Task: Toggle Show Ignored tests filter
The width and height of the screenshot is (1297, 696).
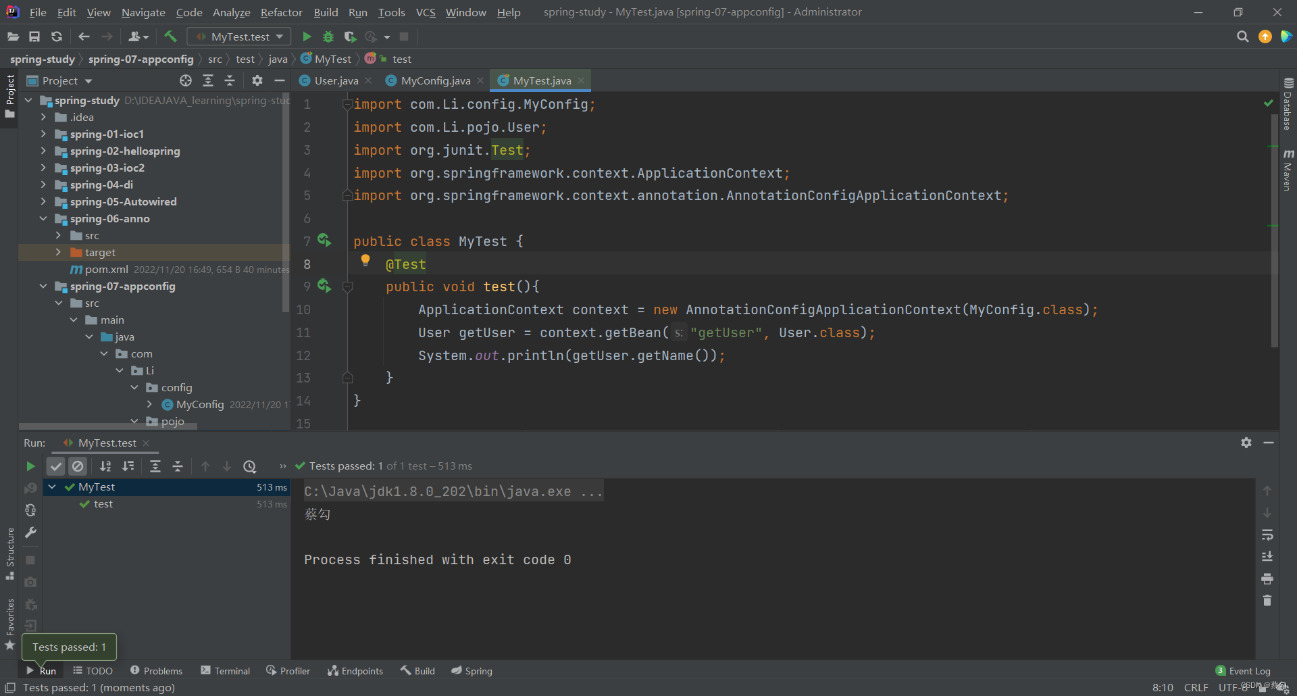Action: click(78, 466)
